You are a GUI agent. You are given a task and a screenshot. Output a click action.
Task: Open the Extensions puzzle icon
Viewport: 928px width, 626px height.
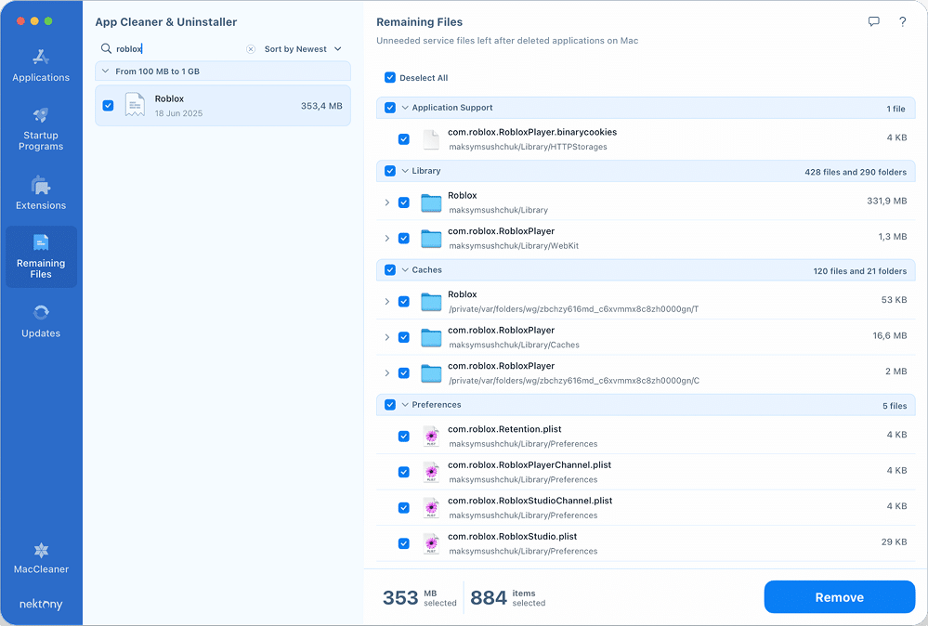point(41,185)
